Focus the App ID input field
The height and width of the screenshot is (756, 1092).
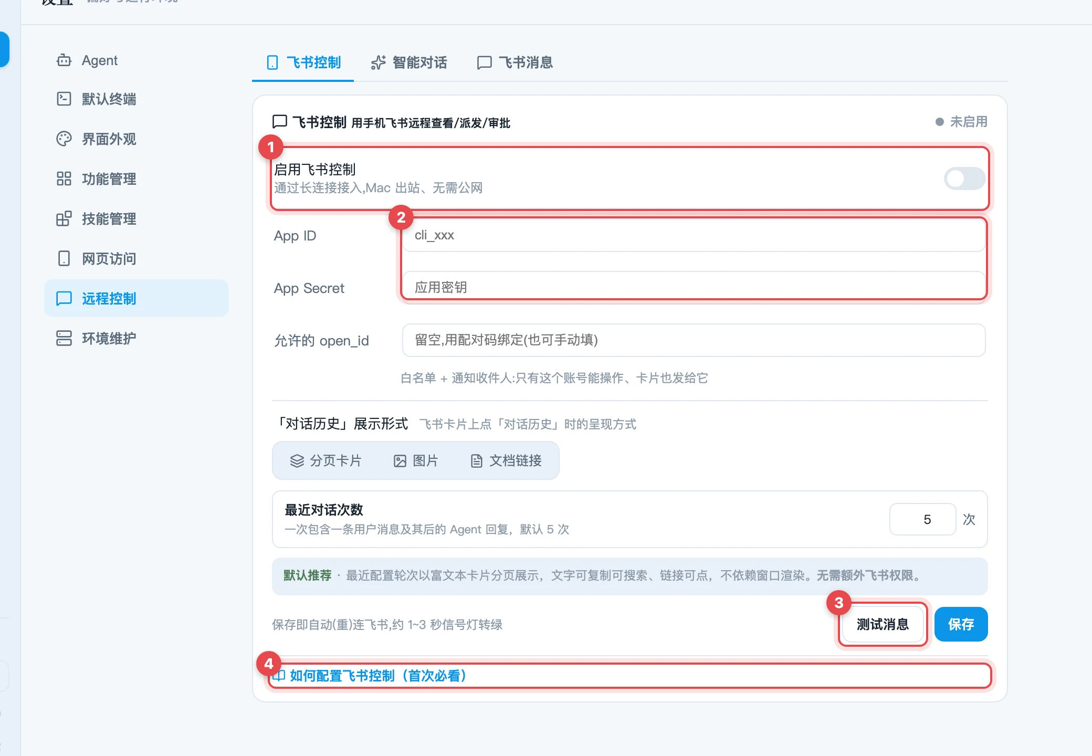pos(694,235)
